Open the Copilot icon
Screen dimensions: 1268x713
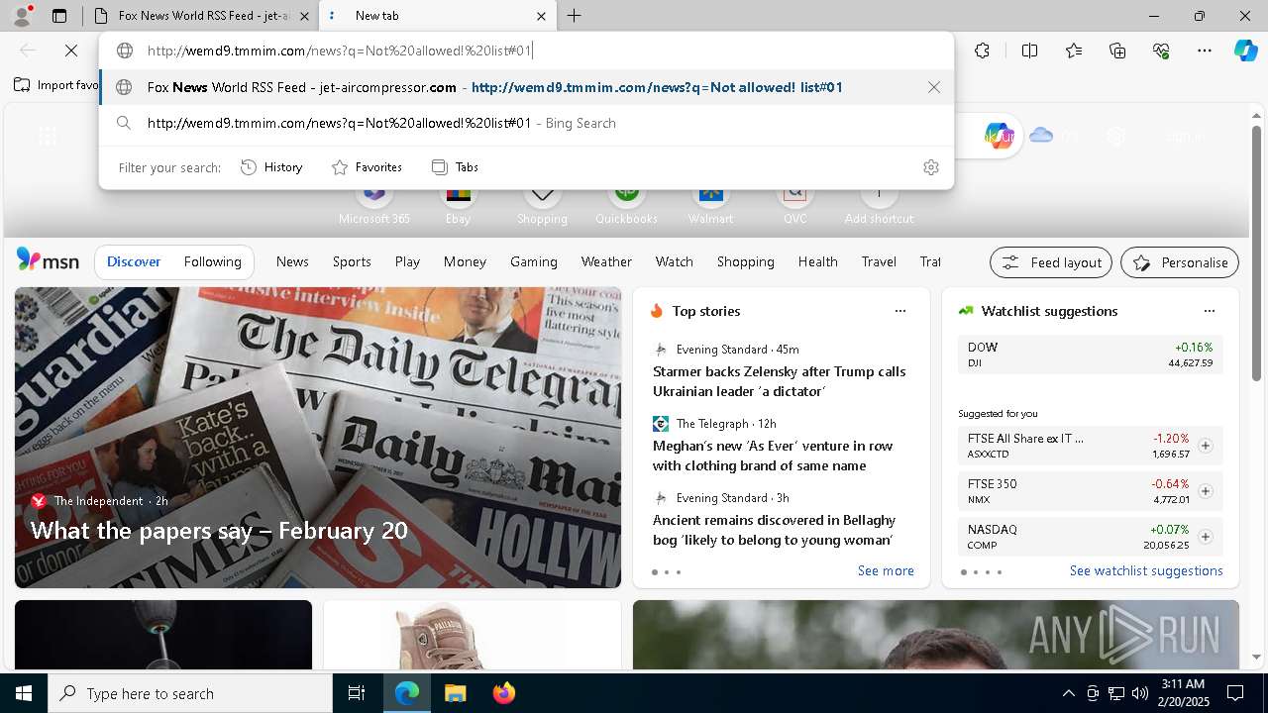1245,51
